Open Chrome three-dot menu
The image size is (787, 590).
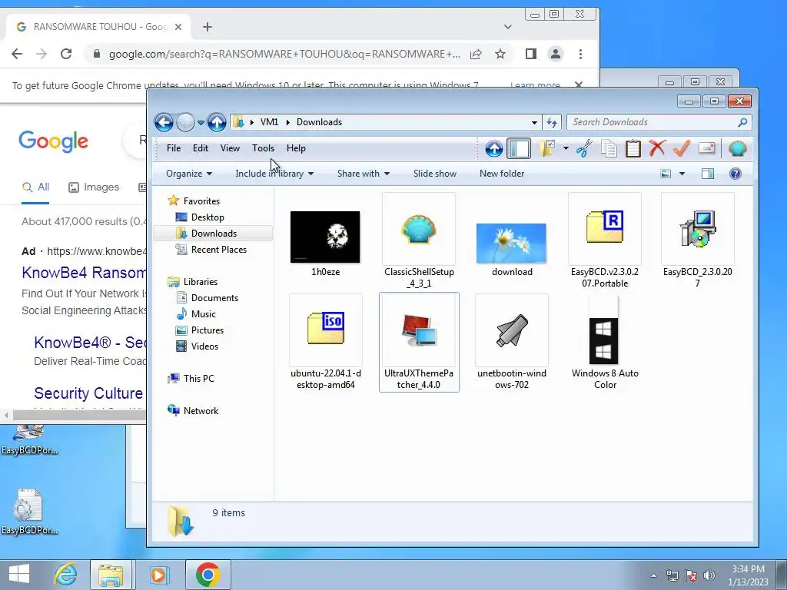pos(581,54)
